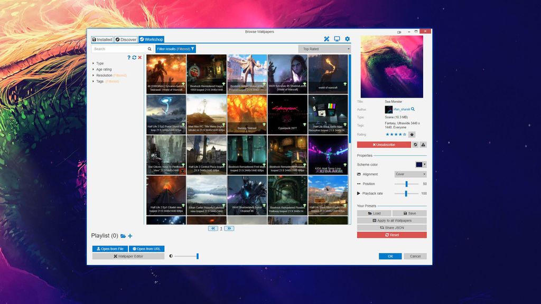Viewport: 541px width, 304px height.
Task: Switch to the Installed tab
Action: [102, 39]
